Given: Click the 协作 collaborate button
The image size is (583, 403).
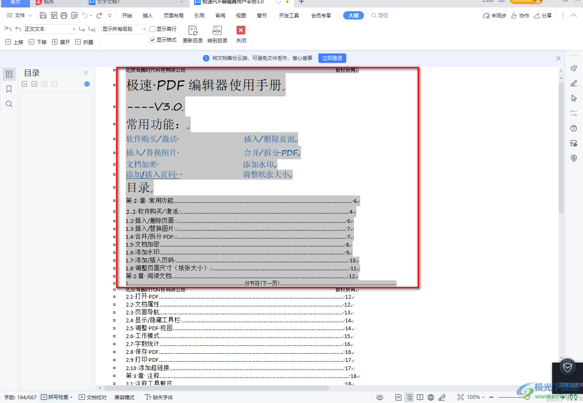Looking at the screenshot, I should coord(520,15).
